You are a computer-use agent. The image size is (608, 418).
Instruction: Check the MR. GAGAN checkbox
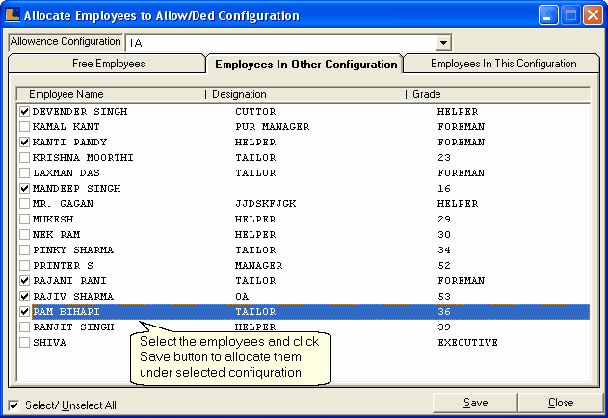(x=24, y=204)
